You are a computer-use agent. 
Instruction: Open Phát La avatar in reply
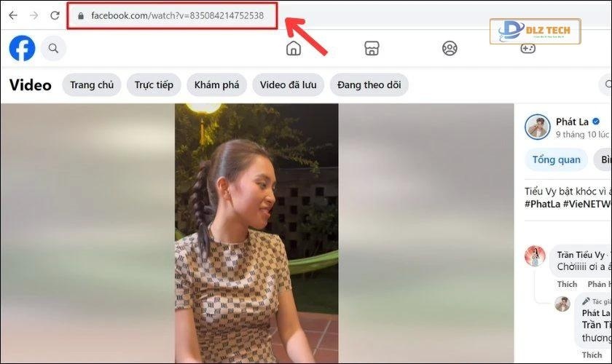(562, 304)
